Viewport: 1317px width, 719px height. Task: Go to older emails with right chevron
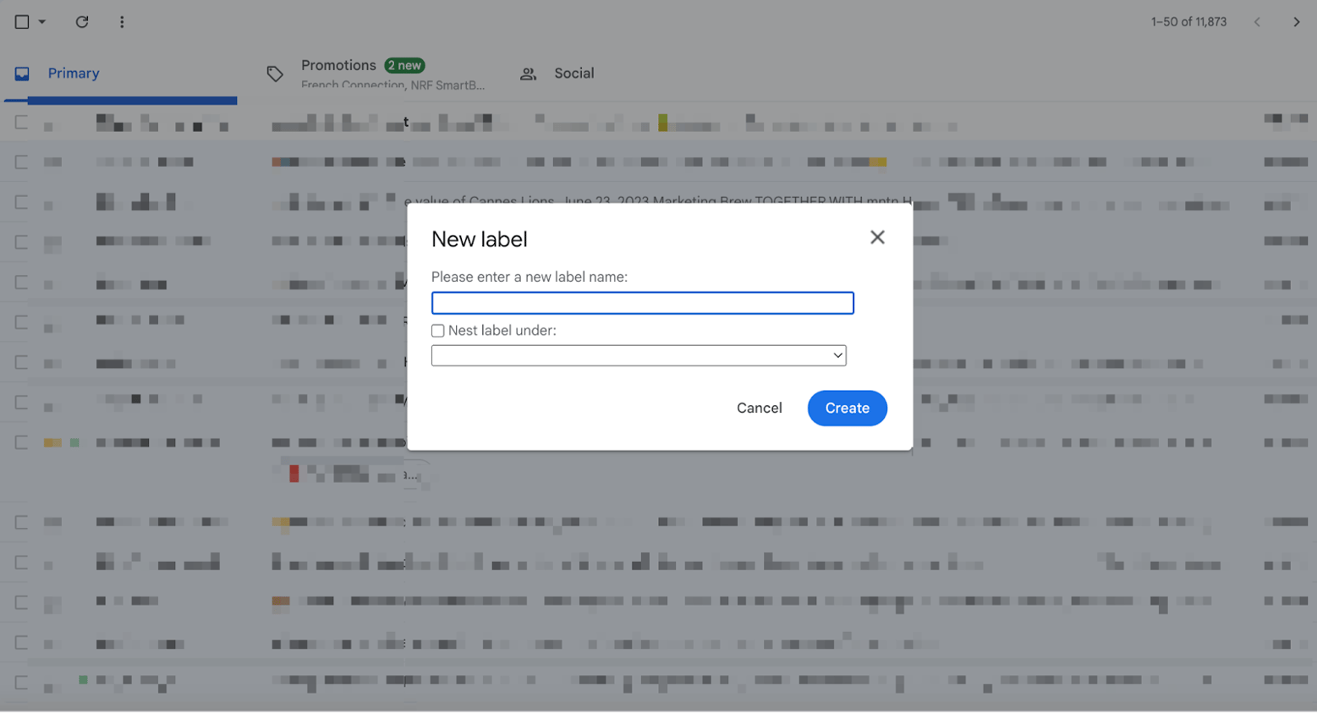pos(1297,22)
